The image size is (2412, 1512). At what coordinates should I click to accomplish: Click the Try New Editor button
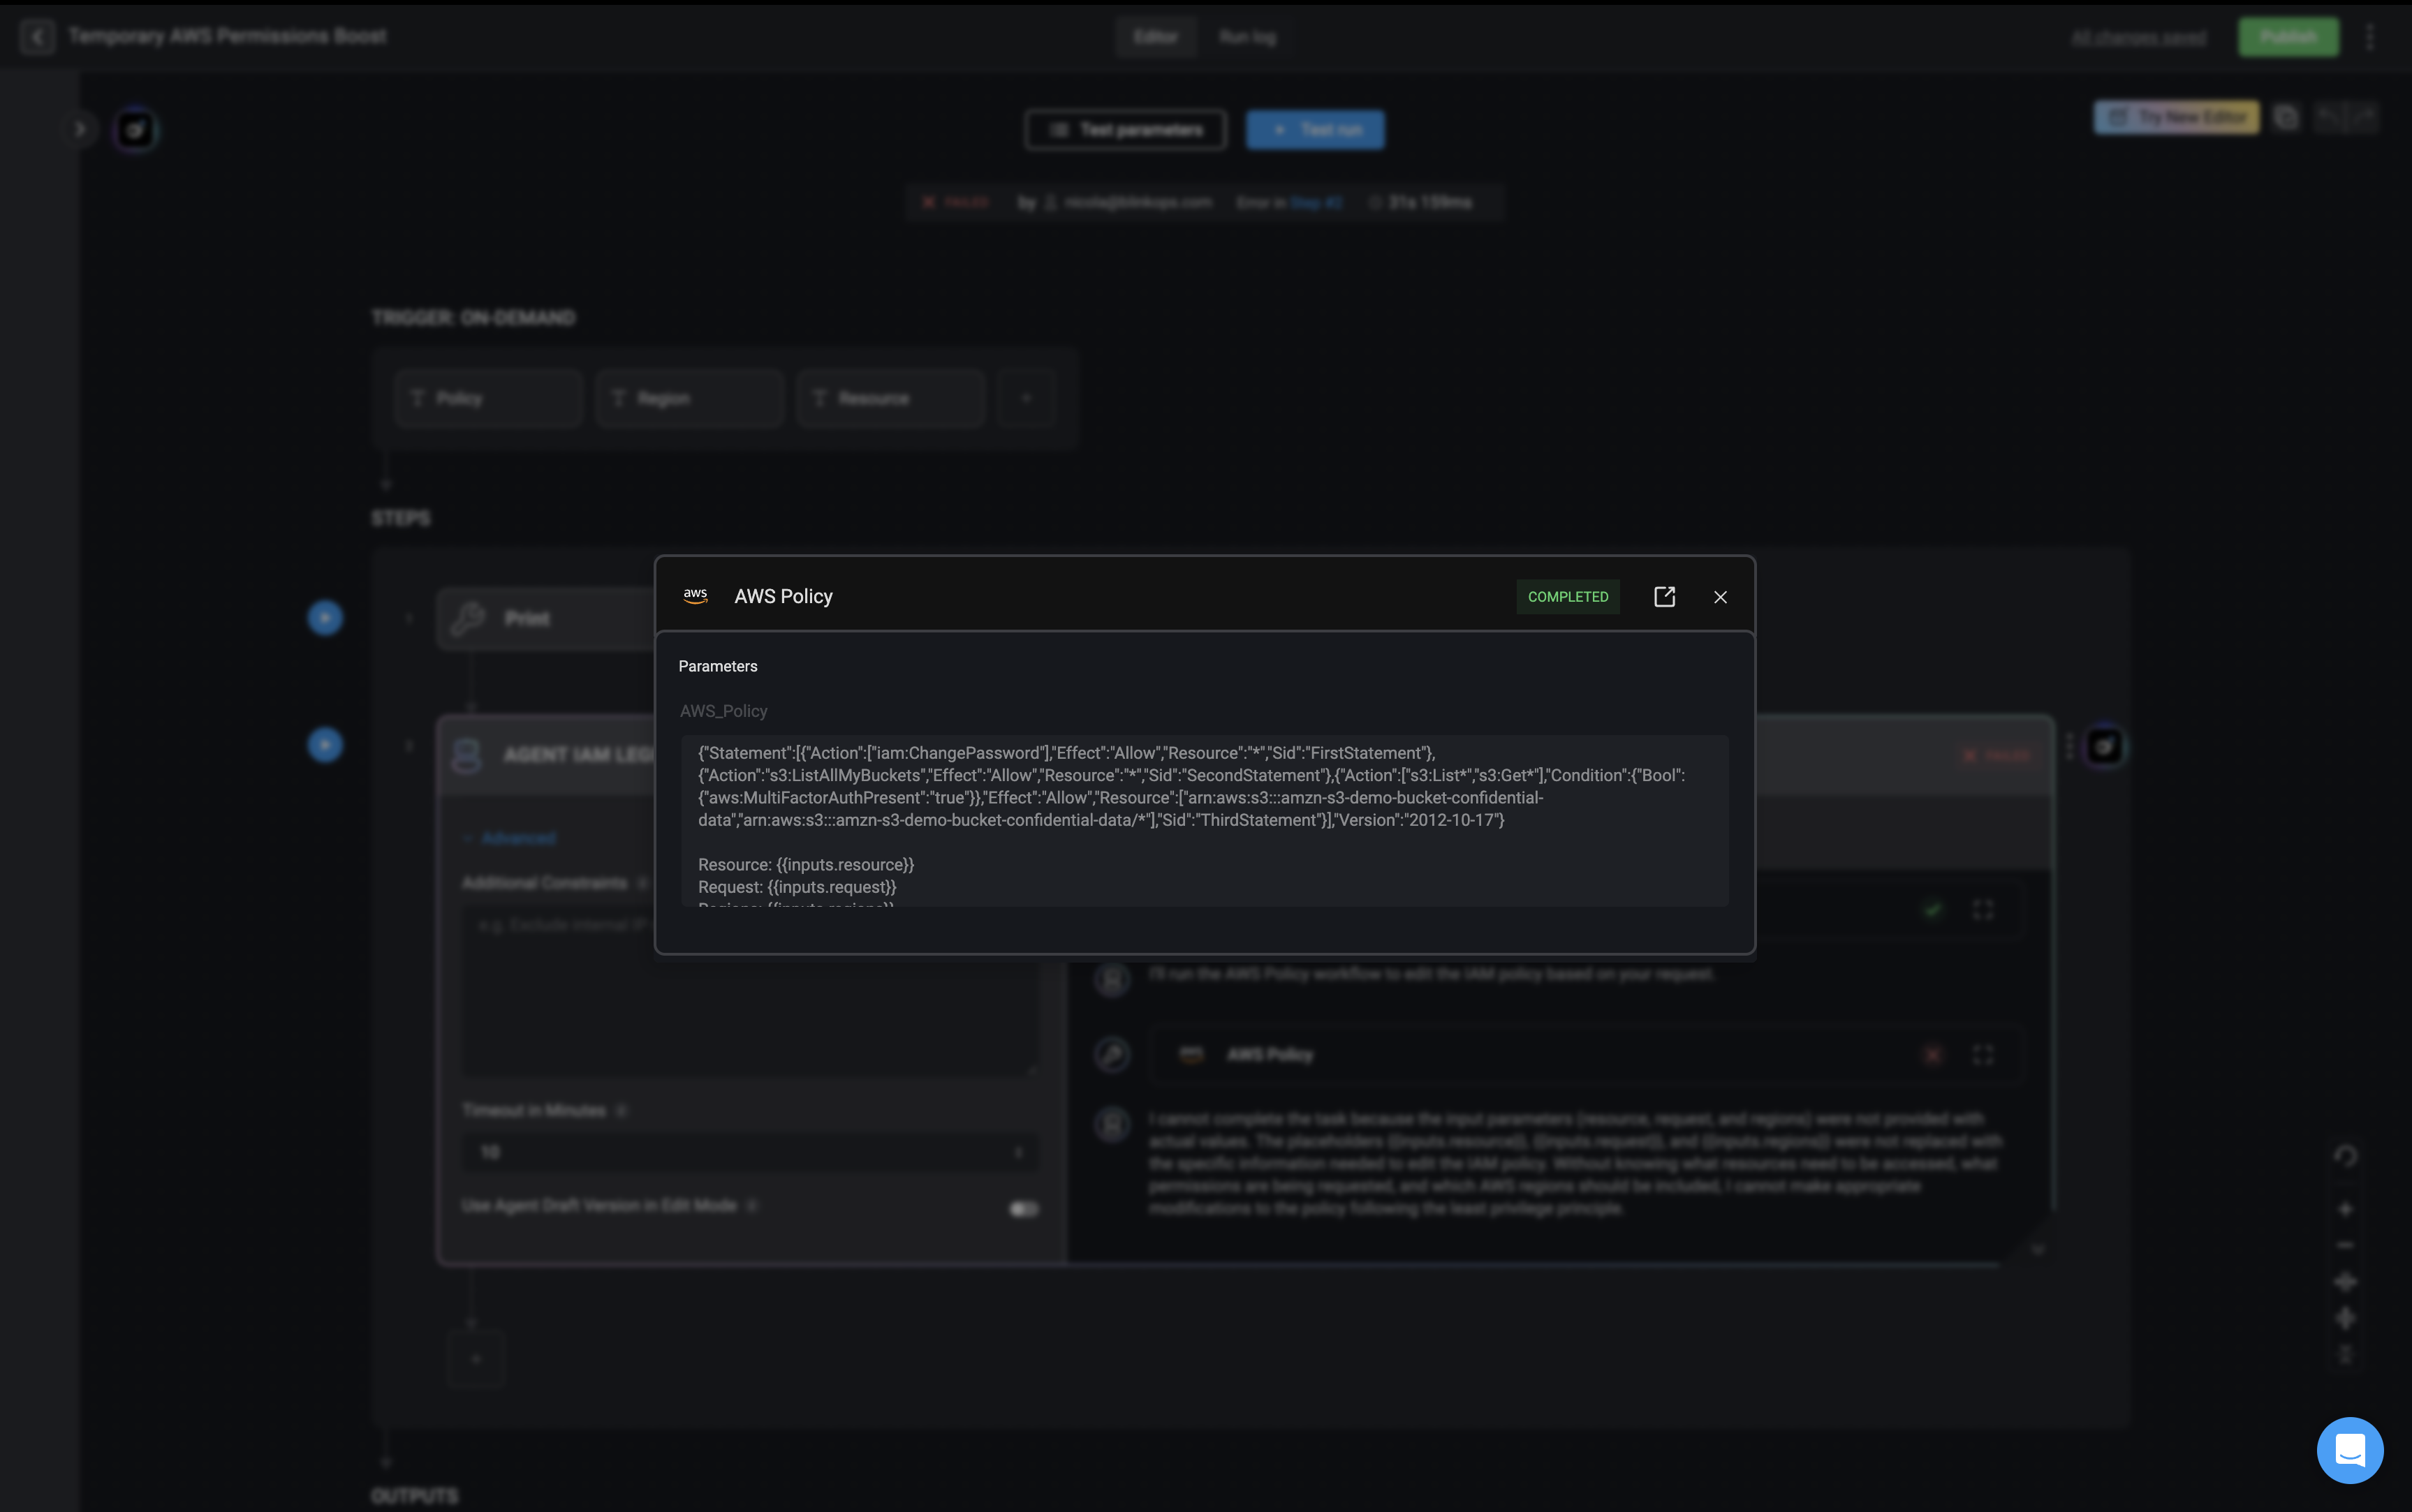point(2177,117)
